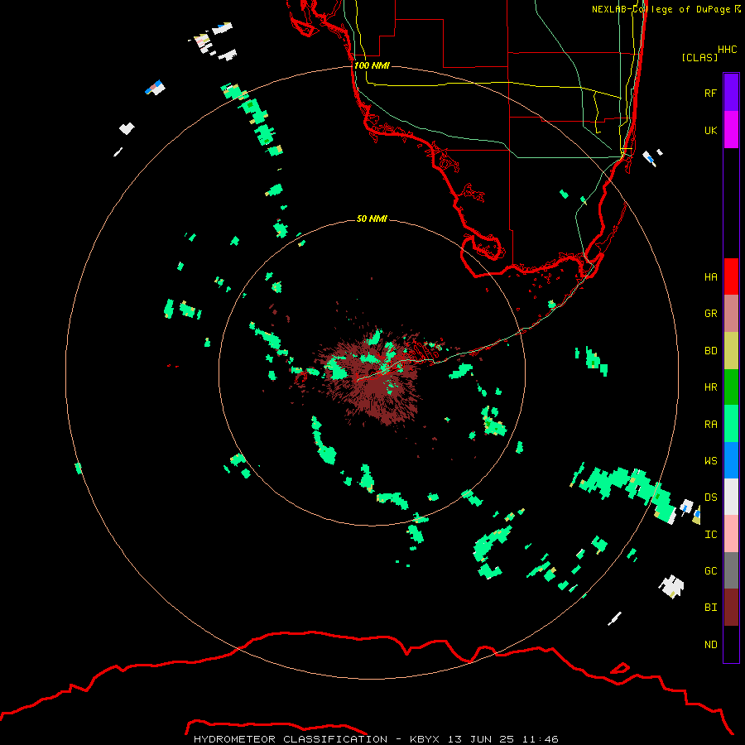
Task: Click the "HYDROMETEOR CLASSIFICATION" title text
Action: [x=291, y=739]
